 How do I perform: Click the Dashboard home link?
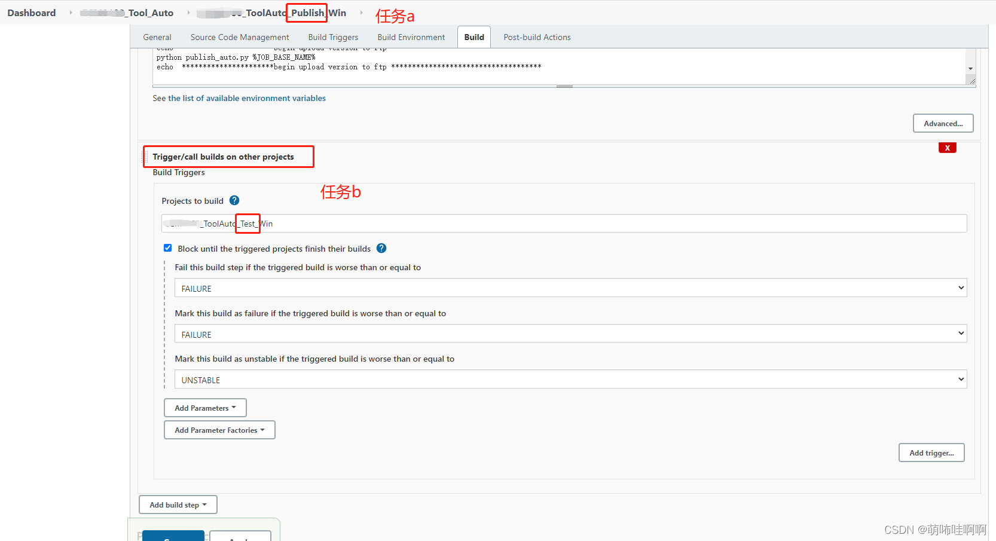pos(31,13)
